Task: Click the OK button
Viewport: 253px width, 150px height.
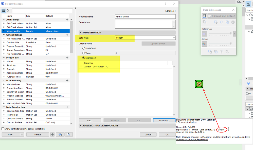Action: 167,135
